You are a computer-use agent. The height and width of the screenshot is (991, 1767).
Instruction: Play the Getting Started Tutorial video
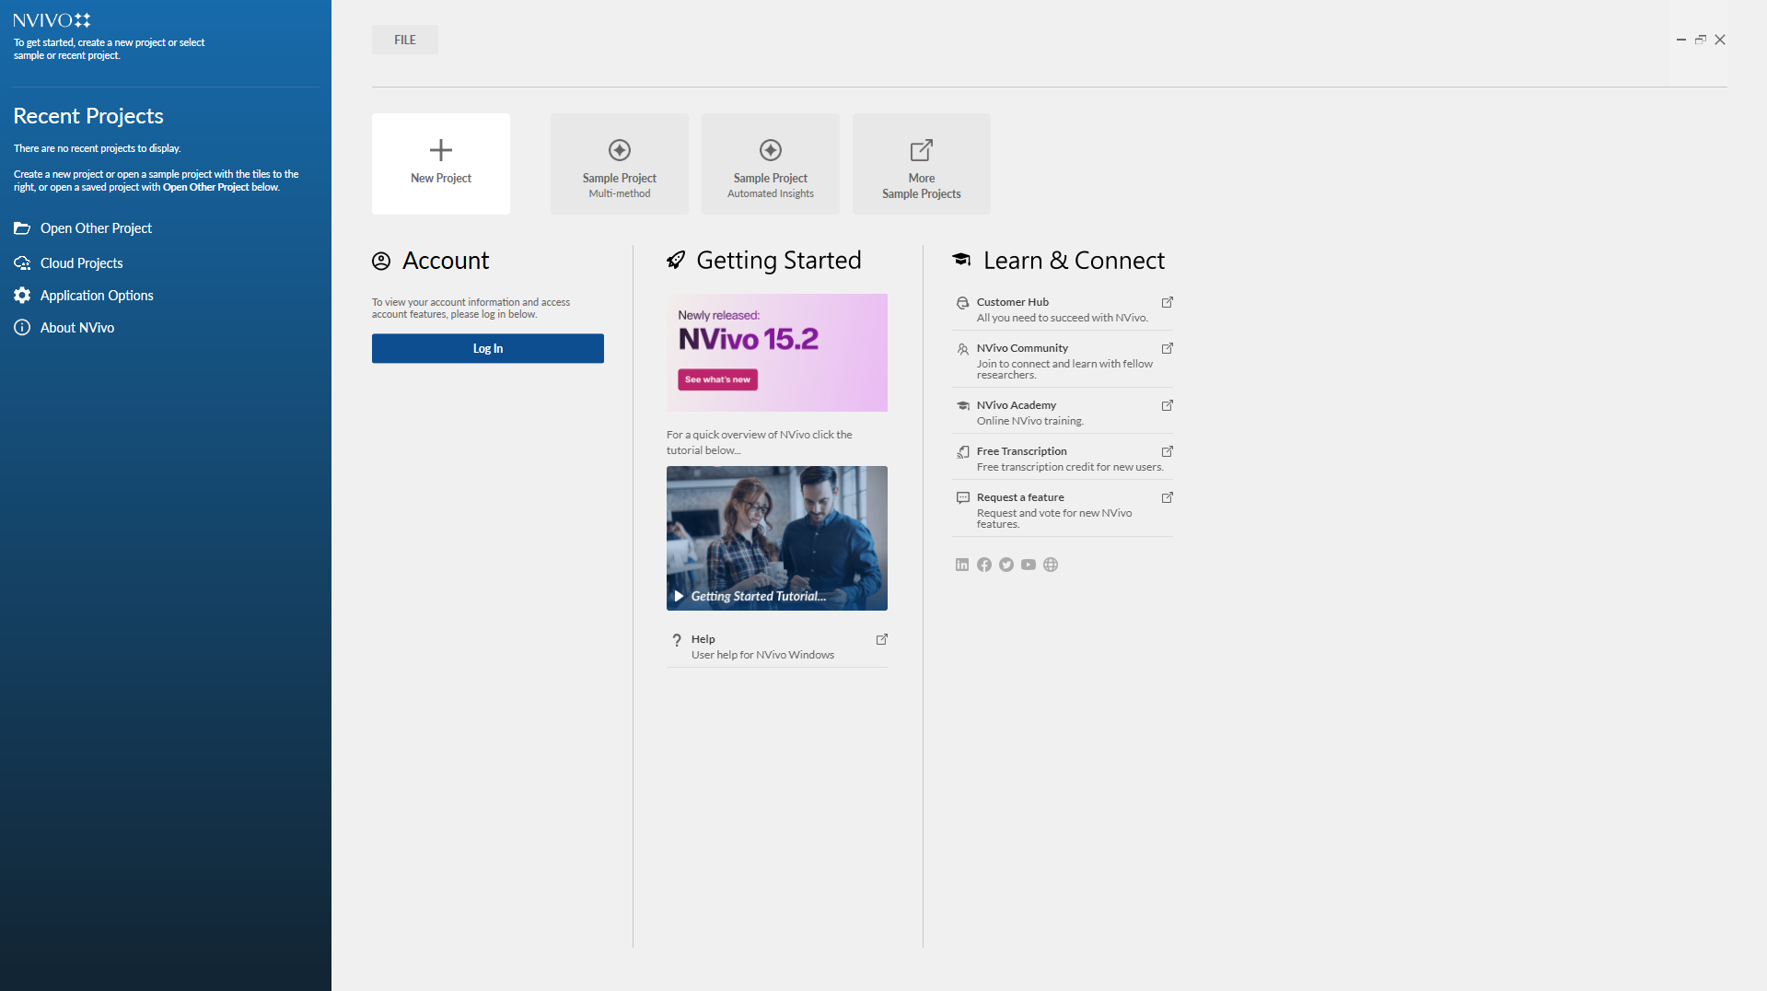(777, 538)
